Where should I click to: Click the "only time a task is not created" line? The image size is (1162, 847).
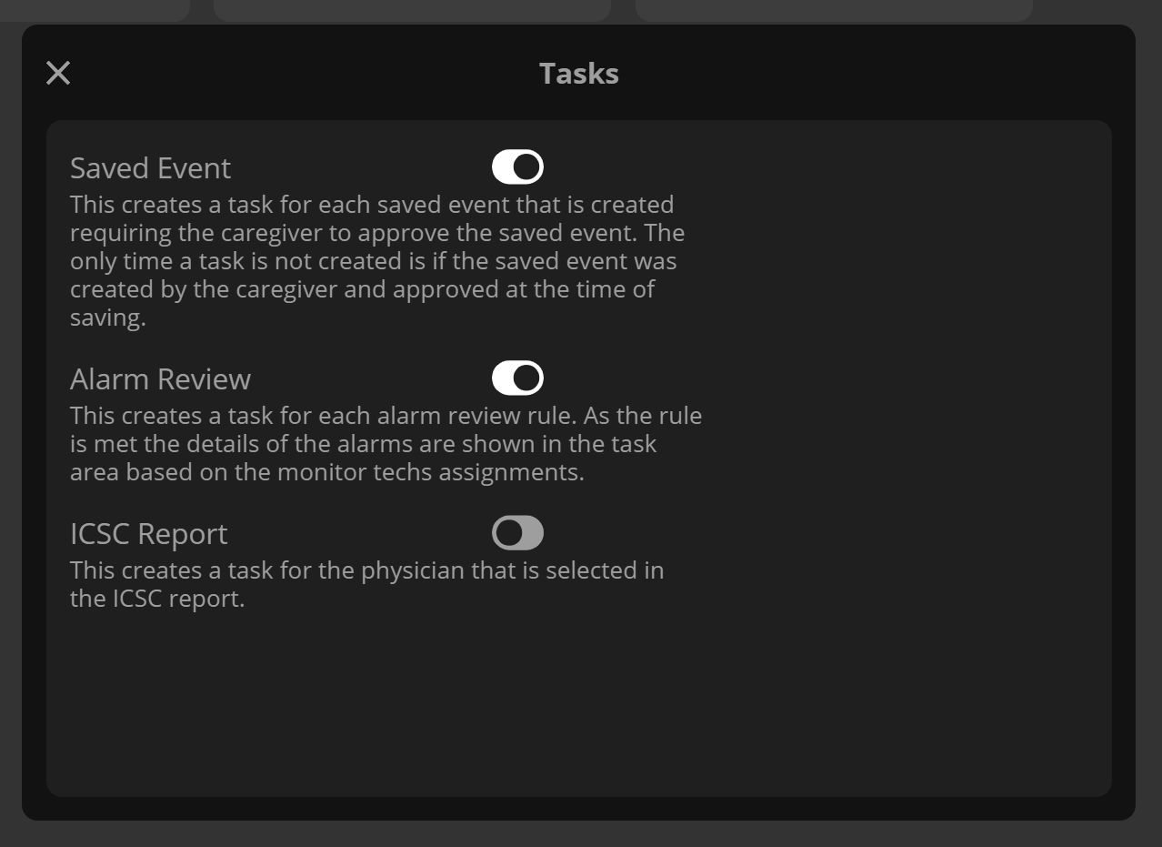374,262
